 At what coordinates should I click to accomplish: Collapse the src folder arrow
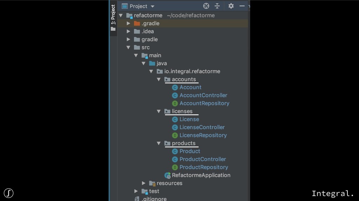click(128, 47)
